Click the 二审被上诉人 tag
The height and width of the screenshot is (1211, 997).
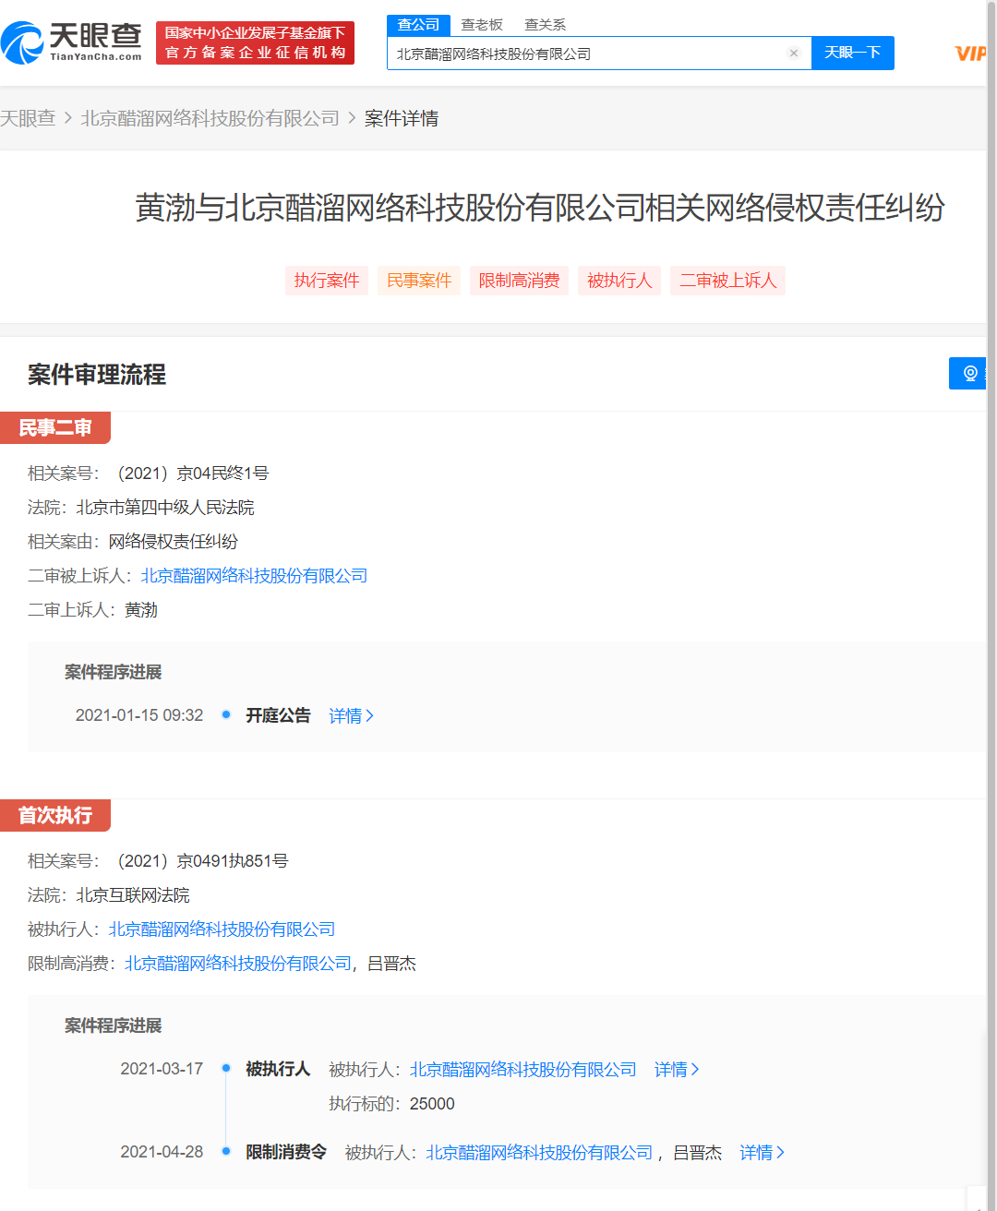click(727, 281)
